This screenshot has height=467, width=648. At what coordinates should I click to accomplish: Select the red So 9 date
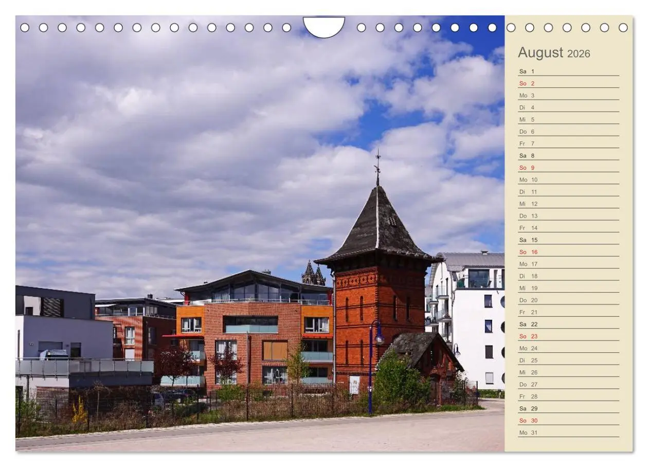pyautogui.click(x=528, y=167)
